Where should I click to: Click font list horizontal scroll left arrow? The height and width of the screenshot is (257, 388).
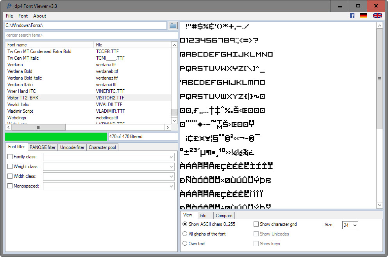9,127
